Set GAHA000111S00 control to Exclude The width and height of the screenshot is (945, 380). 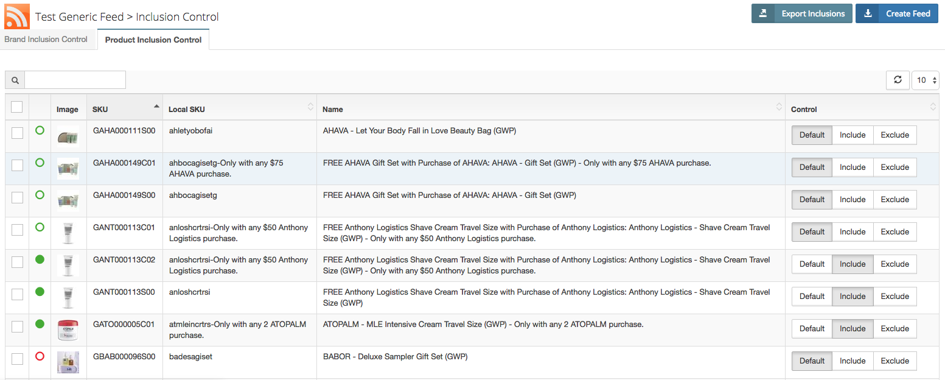tap(895, 135)
